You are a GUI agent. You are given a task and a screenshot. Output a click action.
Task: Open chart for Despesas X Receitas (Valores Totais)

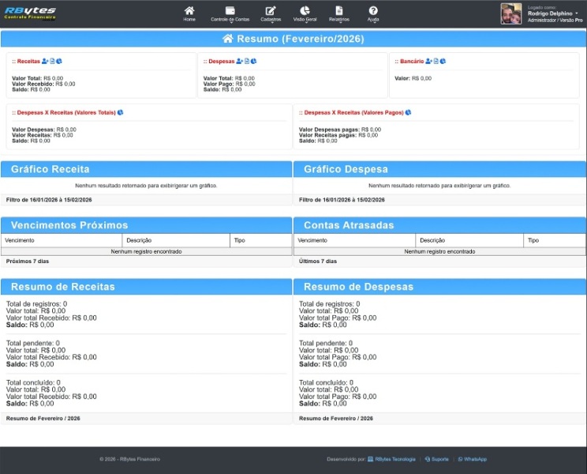tap(120, 112)
